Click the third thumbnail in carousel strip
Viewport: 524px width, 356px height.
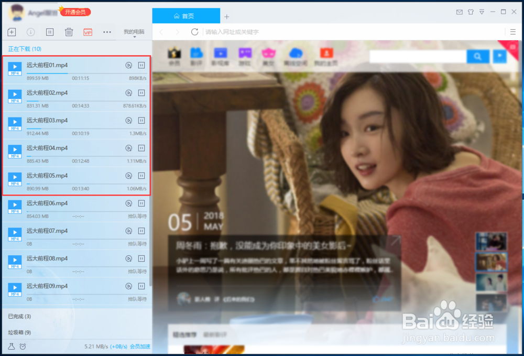point(492,282)
